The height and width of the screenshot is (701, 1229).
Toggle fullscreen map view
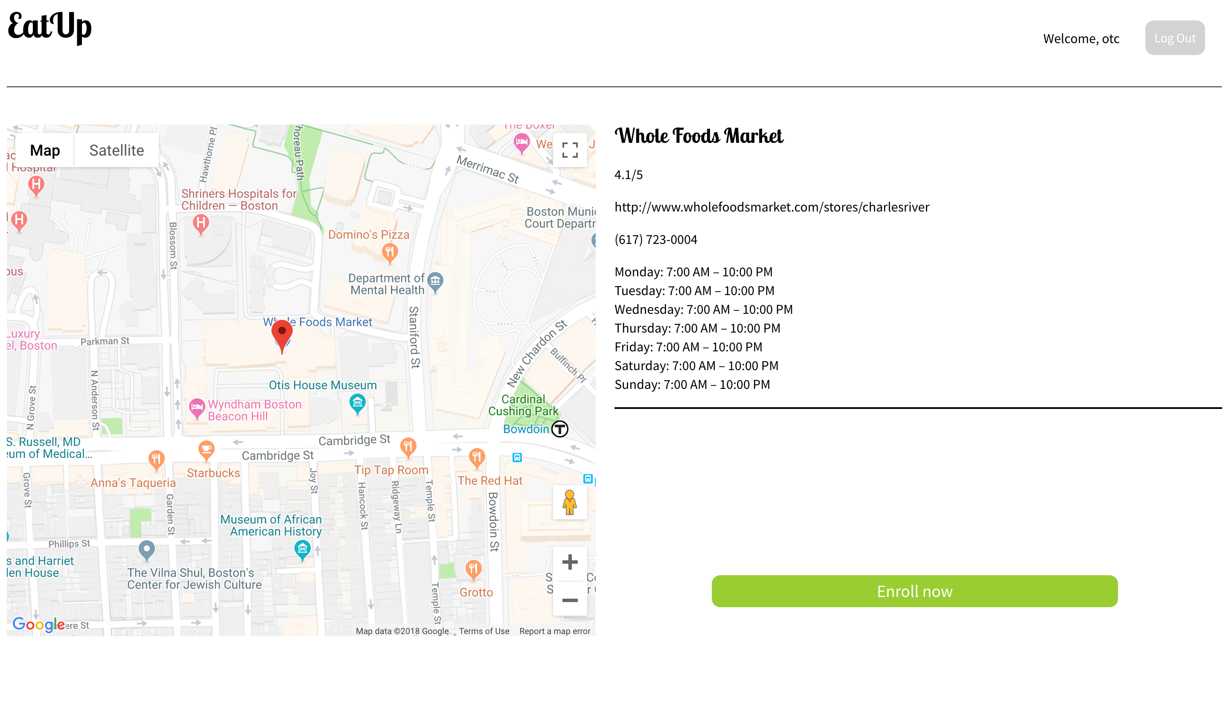(569, 150)
